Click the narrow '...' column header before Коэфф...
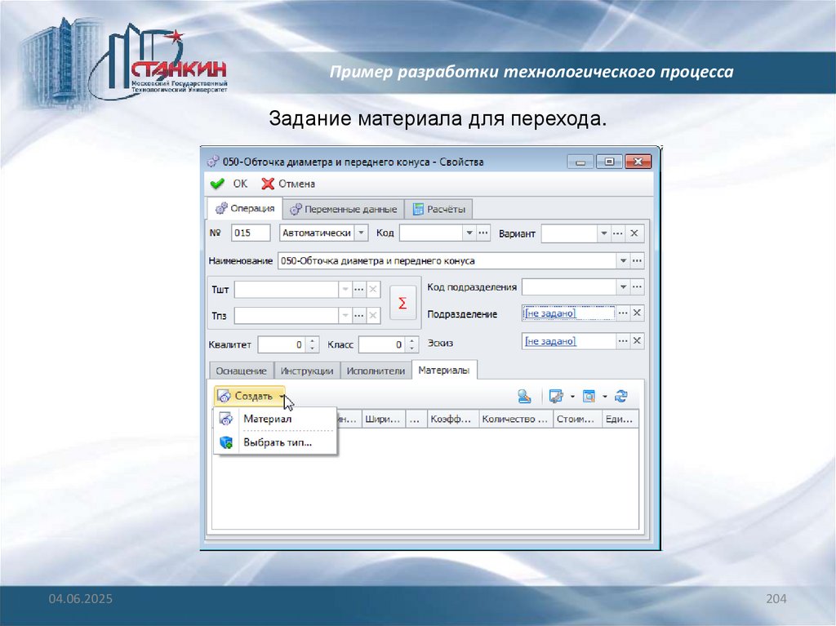This screenshot has height=626, width=836. coord(416,420)
